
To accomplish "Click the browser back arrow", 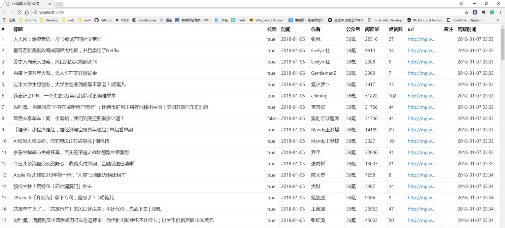I will tap(4, 12).
